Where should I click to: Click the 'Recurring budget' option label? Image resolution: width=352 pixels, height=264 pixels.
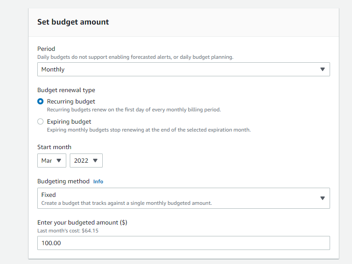[71, 101]
